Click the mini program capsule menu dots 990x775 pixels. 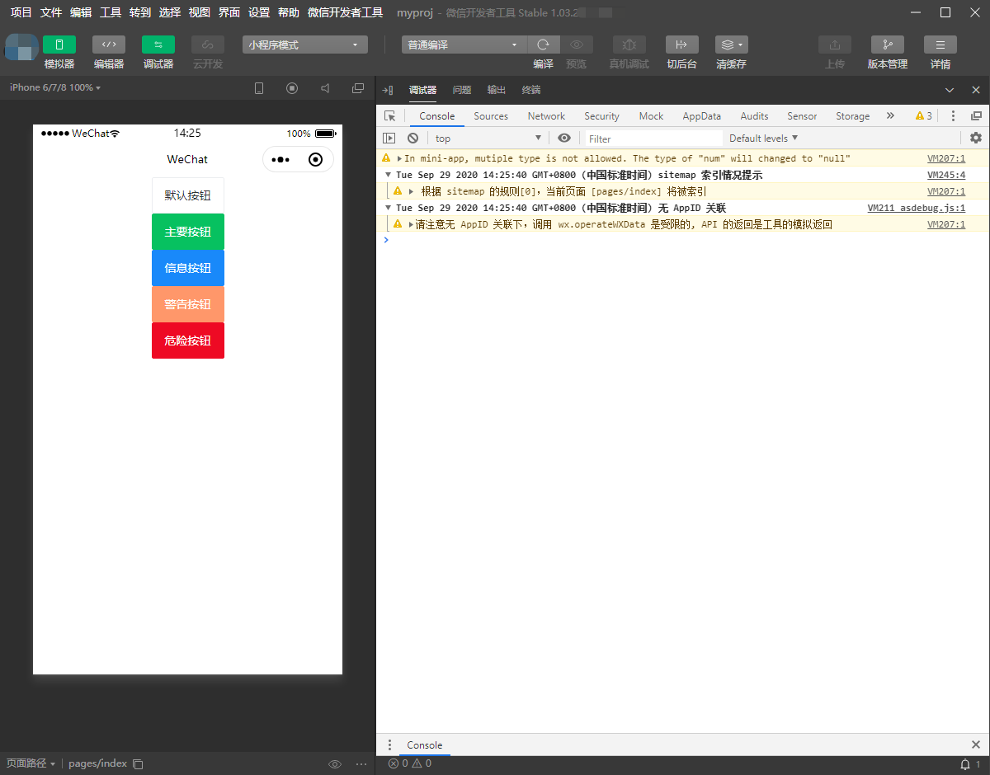pos(280,160)
